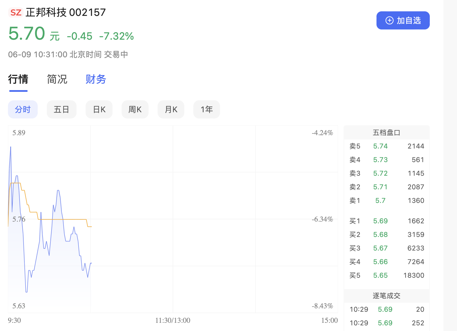Image resolution: width=457 pixels, height=331 pixels.
Task: Select the 周K chart view
Action: [x=135, y=109]
